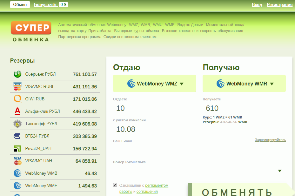Click the Privat24_UAH green icon

pyautogui.click(x=17, y=149)
